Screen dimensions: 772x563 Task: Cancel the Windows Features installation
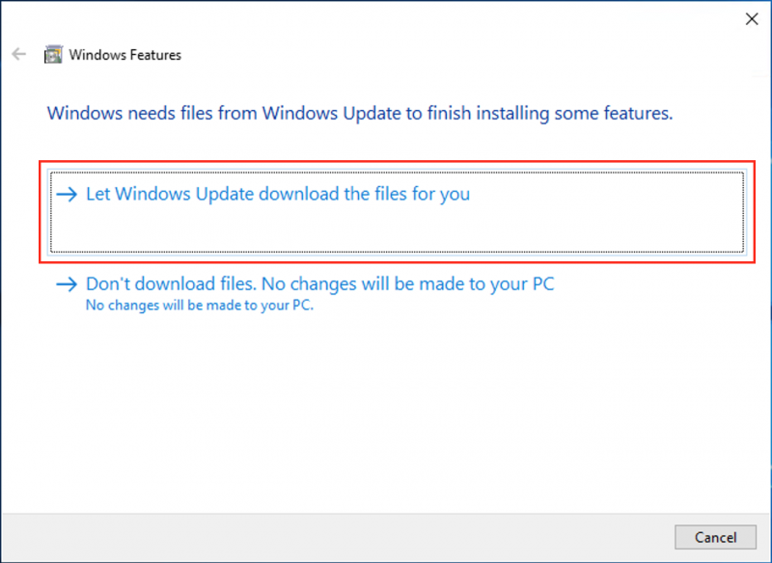click(714, 537)
